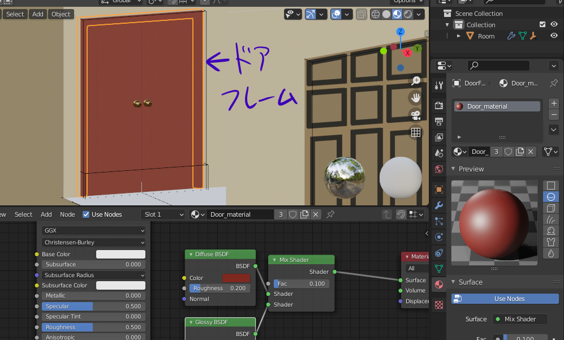Open the Slot 1 dropdown

(163, 214)
